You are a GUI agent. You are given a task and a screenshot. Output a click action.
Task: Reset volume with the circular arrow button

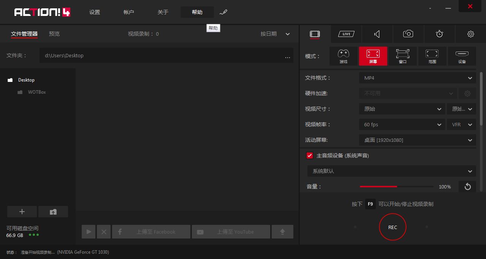[x=467, y=187]
